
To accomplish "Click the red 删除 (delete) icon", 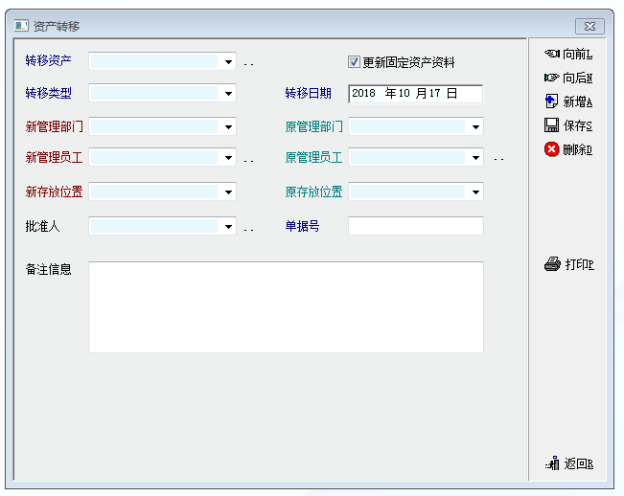I will coord(551,149).
